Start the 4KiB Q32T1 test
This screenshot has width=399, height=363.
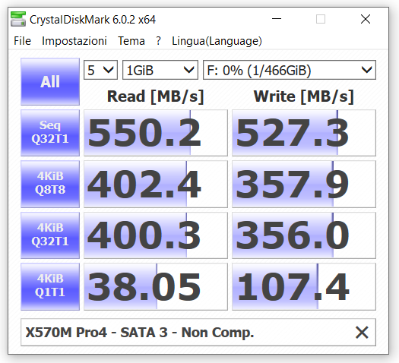click(50, 235)
